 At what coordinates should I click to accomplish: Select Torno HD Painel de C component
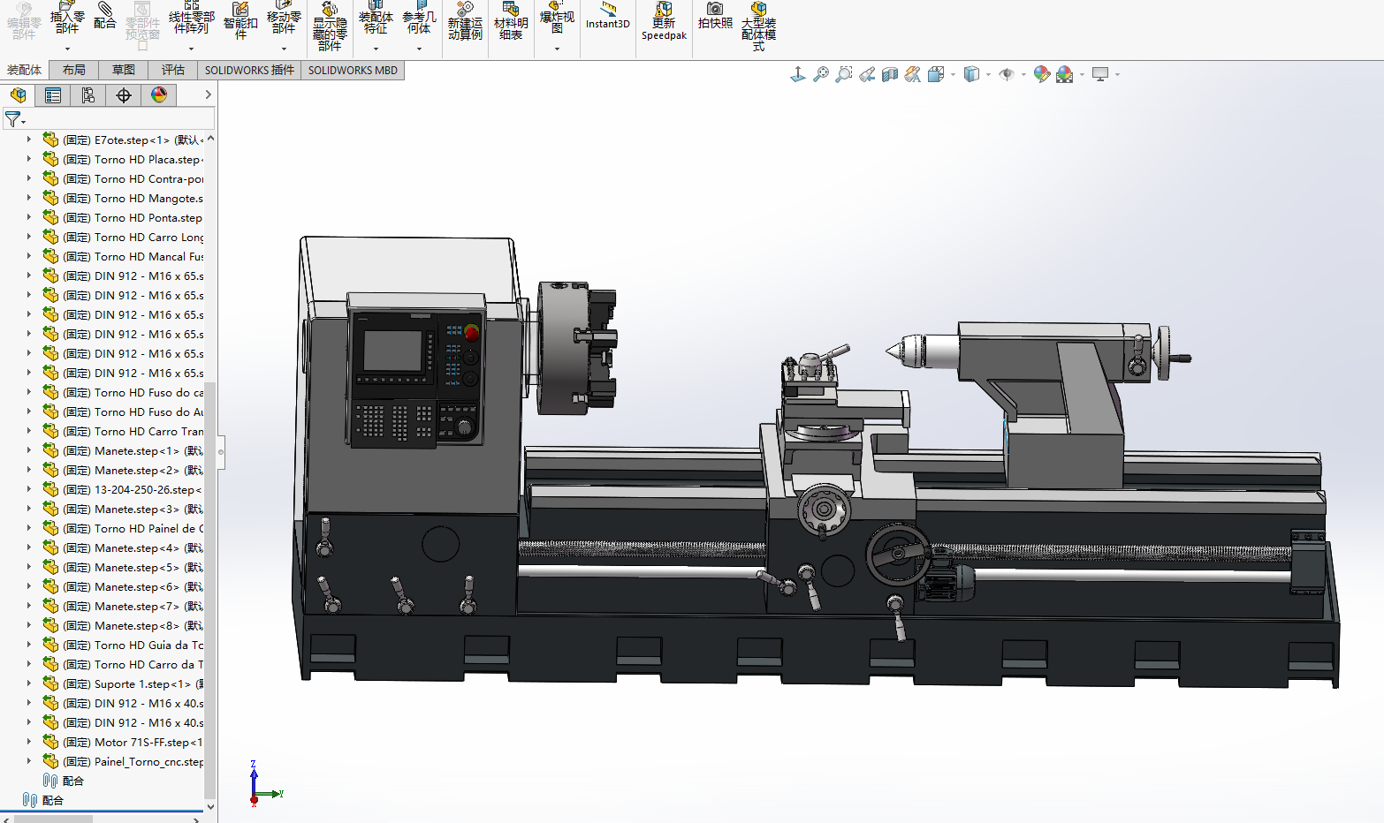[124, 528]
